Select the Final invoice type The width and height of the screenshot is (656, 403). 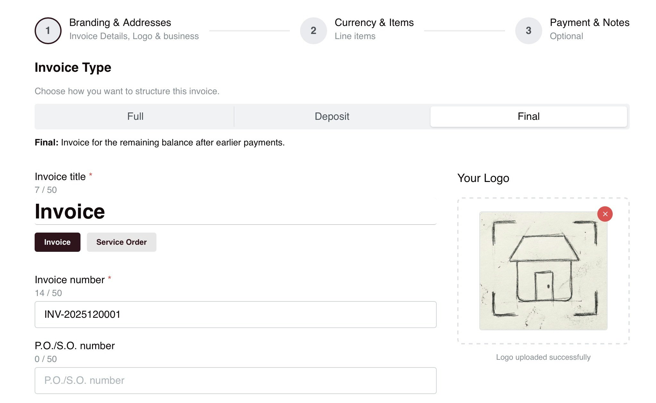[529, 116]
